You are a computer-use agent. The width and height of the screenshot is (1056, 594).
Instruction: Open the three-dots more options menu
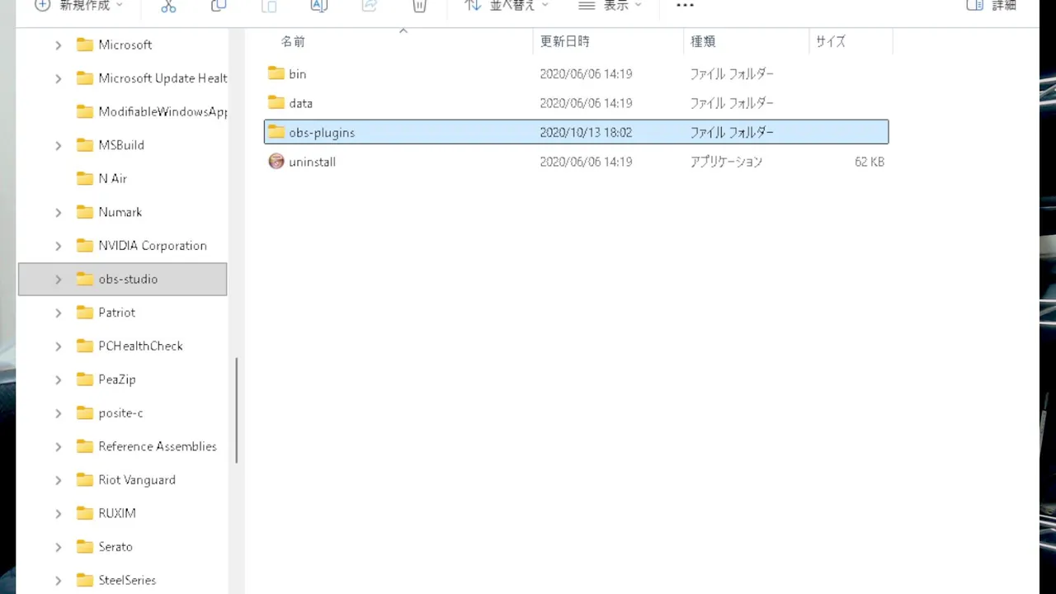(685, 5)
